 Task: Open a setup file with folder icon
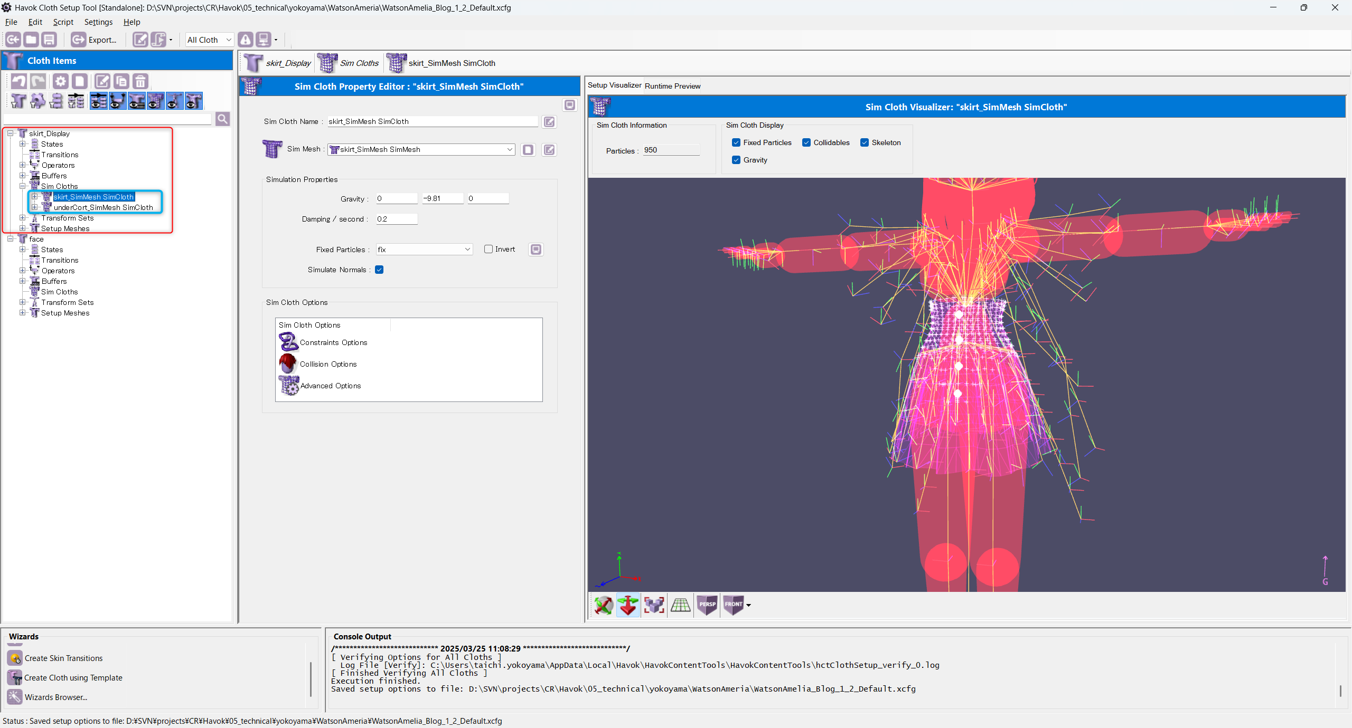[31, 40]
